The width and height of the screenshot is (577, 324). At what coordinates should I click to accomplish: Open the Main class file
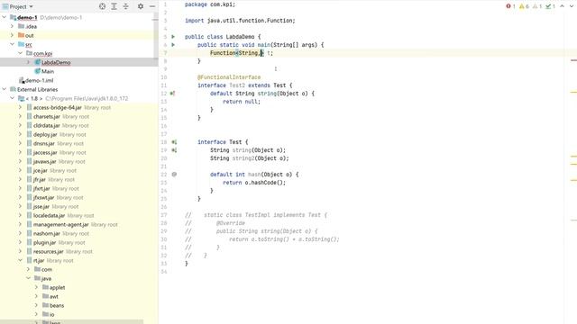click(48, 71)
